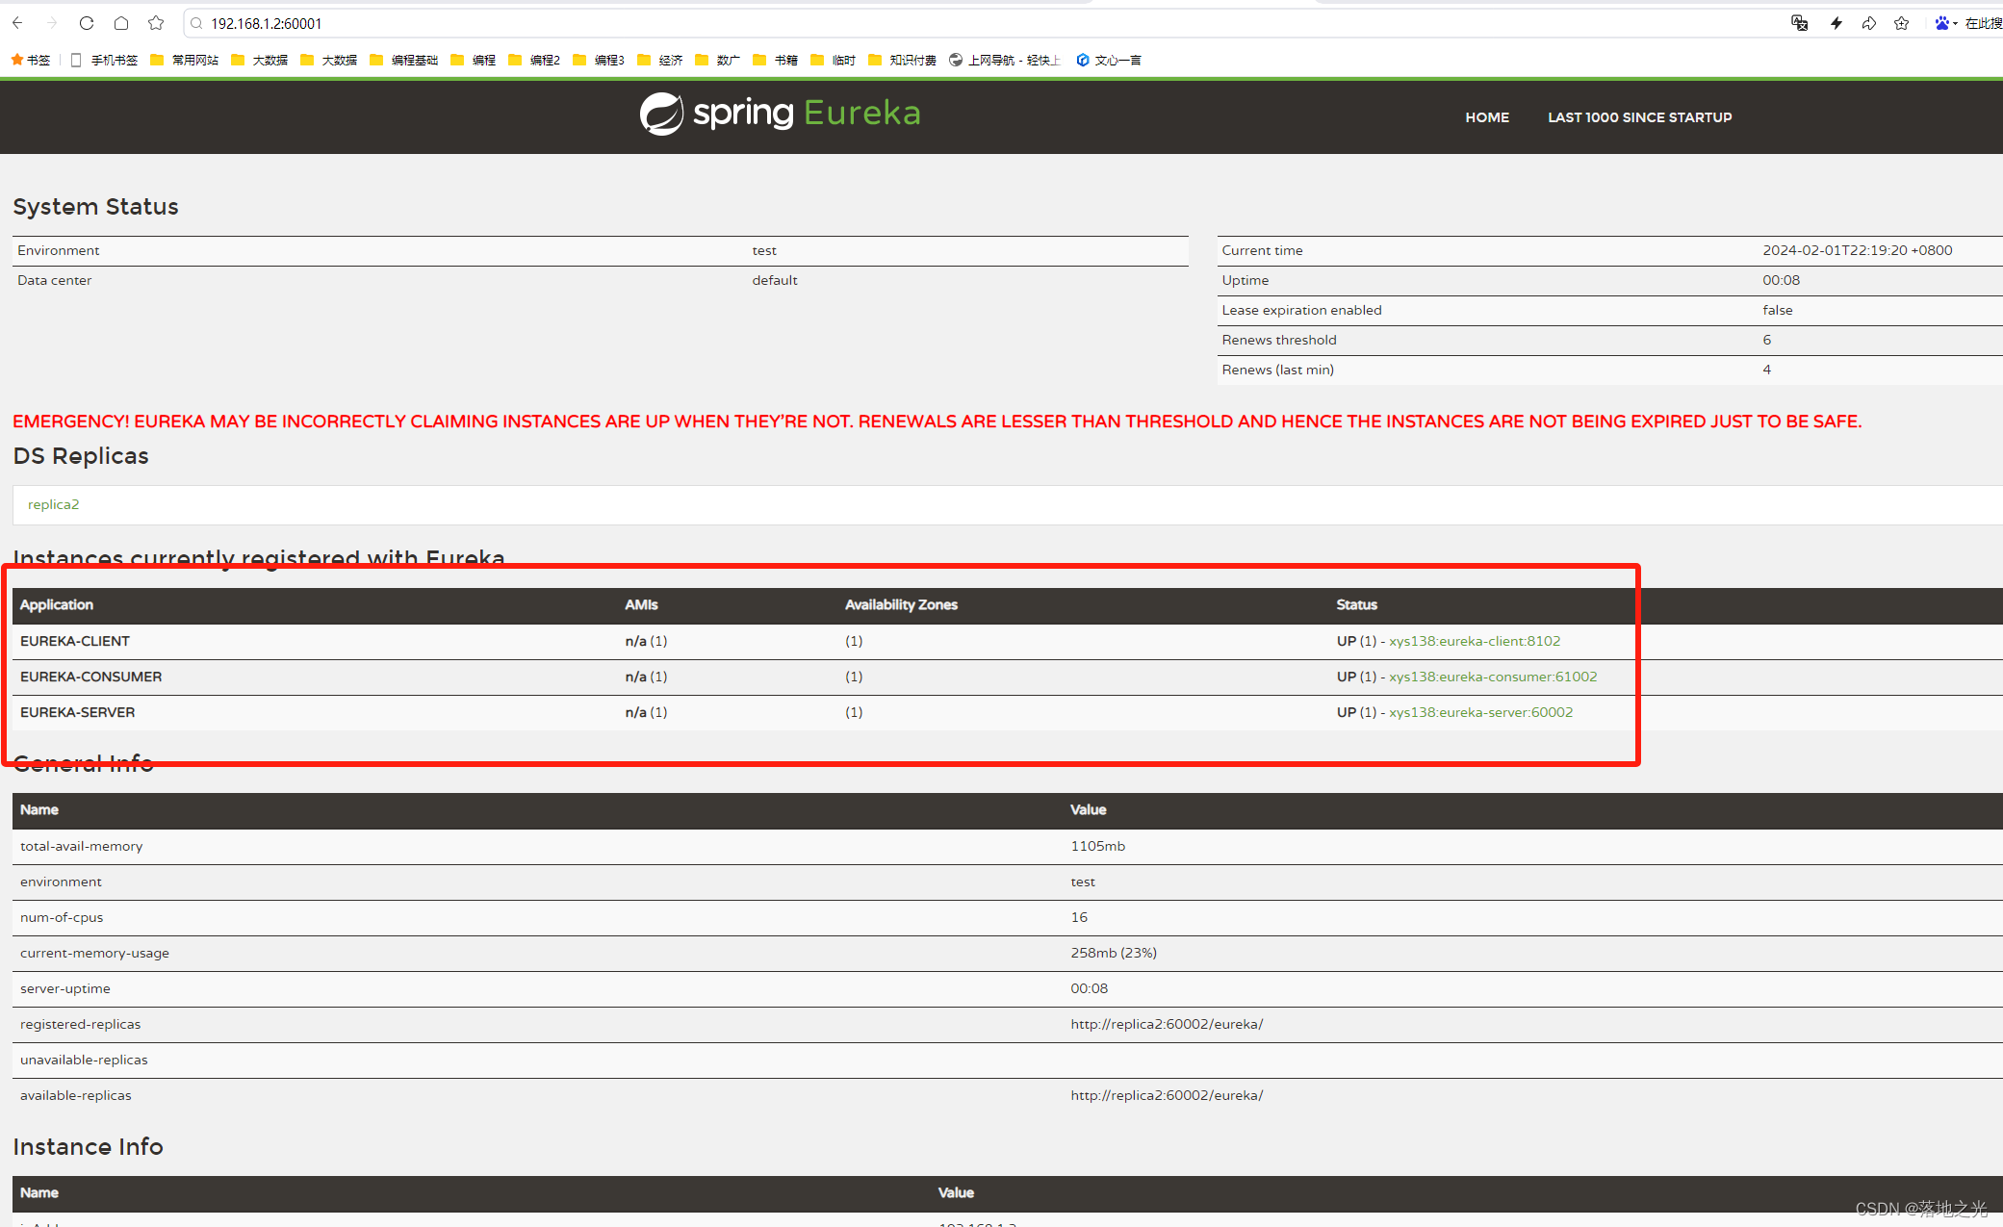The height and width of the screenshot is (1227, 2003).
Task: Click the available-replicas URL value
Action: (1167, 1095)
